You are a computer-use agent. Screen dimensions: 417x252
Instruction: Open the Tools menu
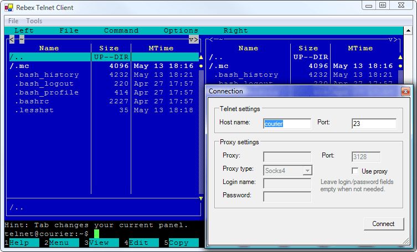34,21
